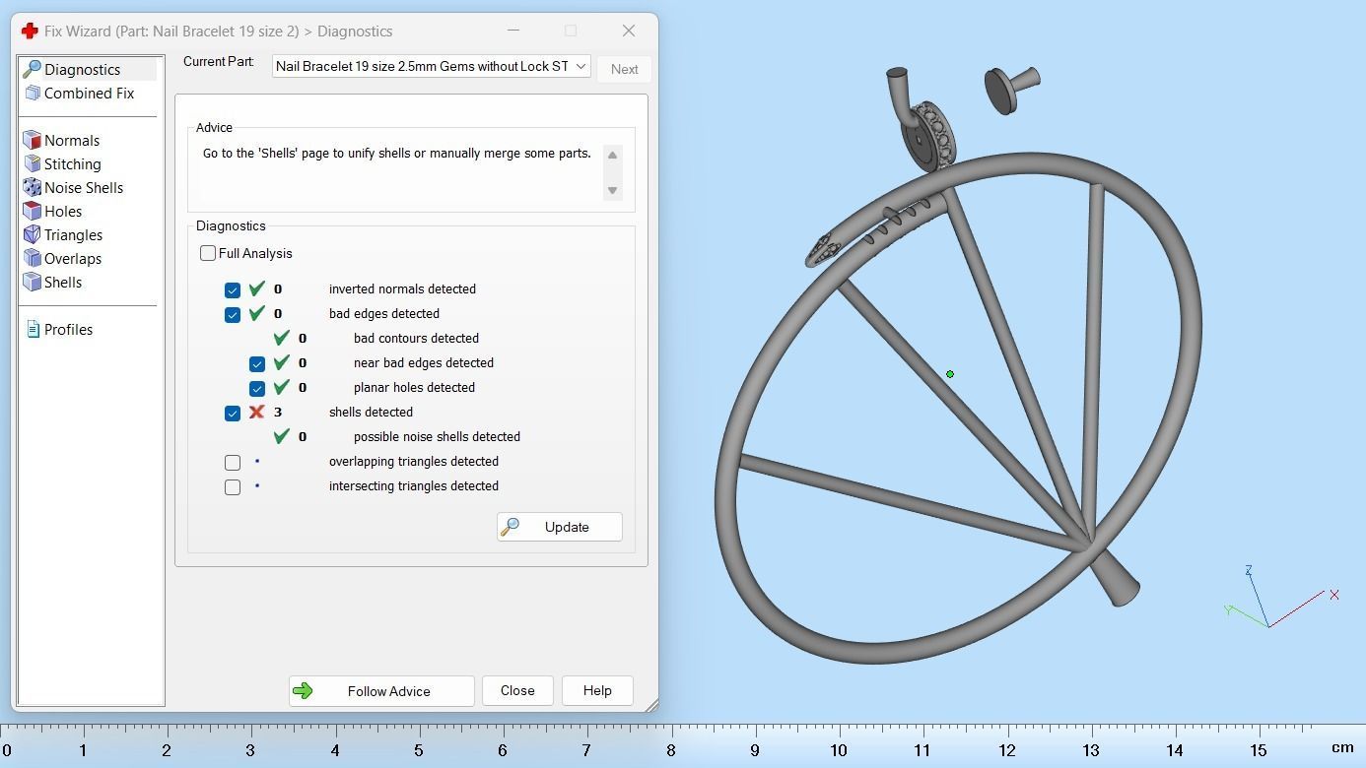Screen dimensions: 1366x768
Task: Enable the Full Analysis checkbox
Action: [208, 253]
